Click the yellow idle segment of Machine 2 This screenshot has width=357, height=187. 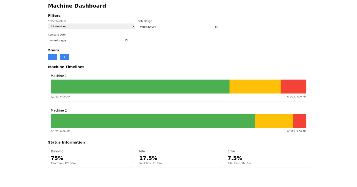274,121
